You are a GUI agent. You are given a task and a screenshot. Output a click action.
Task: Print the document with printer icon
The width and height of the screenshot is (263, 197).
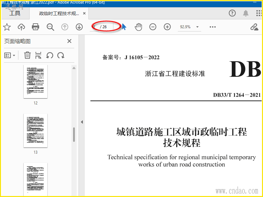[x=36, y=27]
